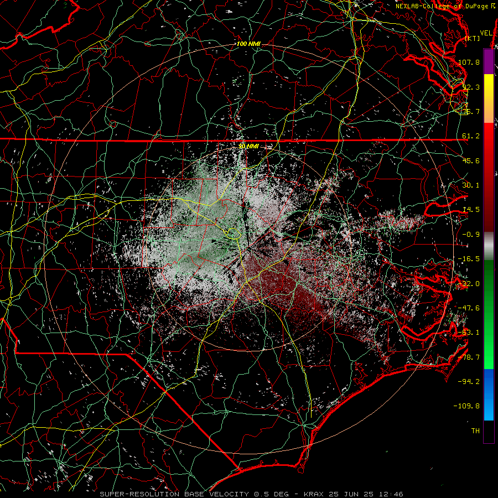Click the 107.8 velocity scale value
This screenshot has height=498, width=498.
(x=469, y=62)
